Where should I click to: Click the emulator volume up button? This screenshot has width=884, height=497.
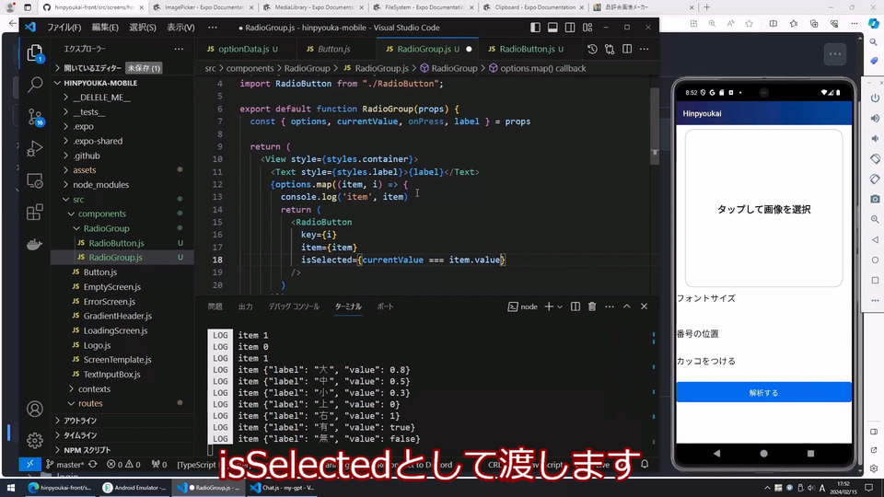pos(875,119)
